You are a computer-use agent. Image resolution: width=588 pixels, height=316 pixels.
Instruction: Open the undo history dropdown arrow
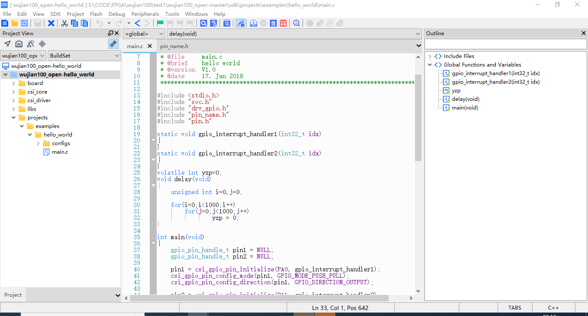click(109, 23)
